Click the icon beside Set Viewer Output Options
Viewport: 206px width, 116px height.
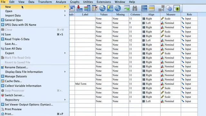pyautogui.click(x=3, y=104)
